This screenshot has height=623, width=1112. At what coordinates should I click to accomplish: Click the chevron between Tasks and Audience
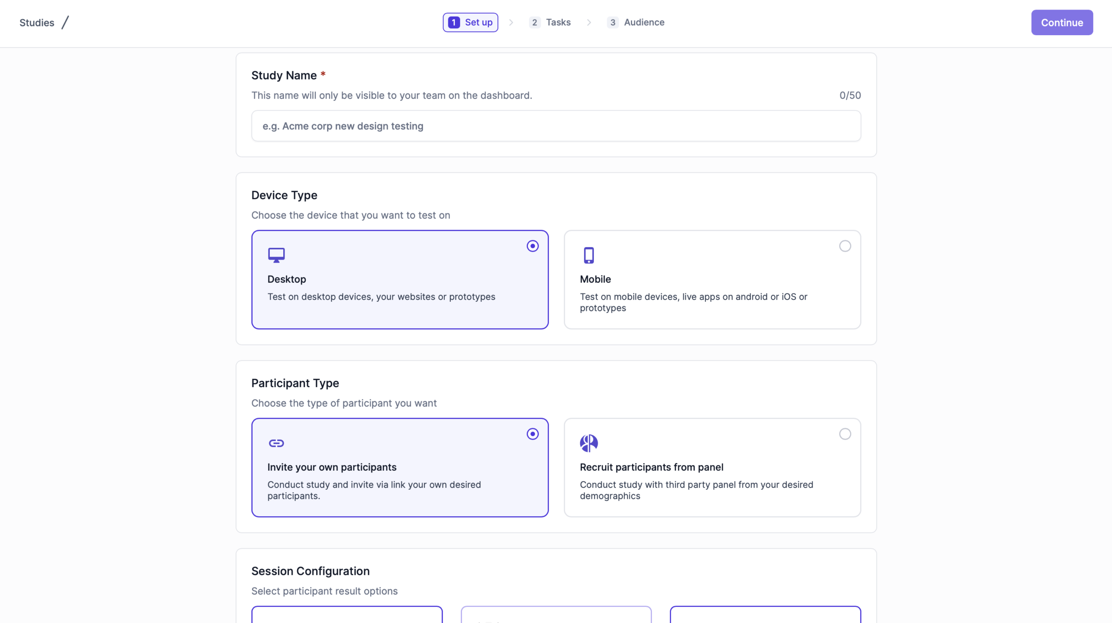pos(589,23)
